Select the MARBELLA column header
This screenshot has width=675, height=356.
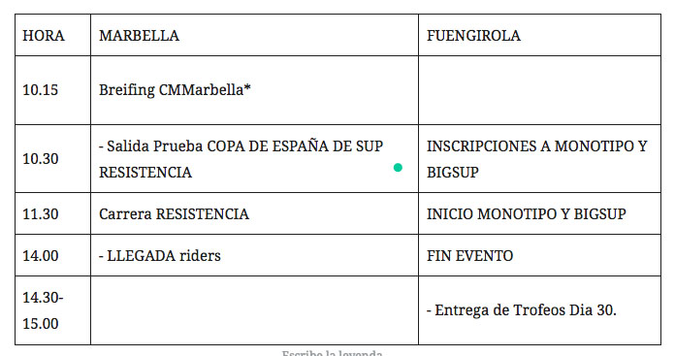pos(254,35)
